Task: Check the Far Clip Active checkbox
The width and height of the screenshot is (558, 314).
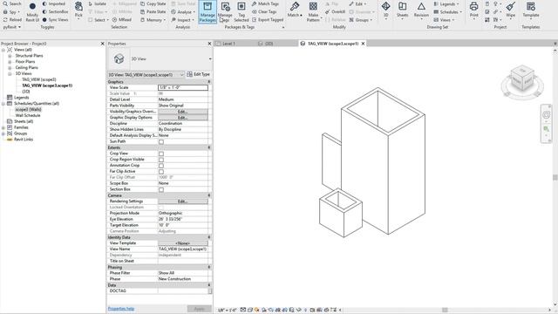Action: click(x=161, y=172)
